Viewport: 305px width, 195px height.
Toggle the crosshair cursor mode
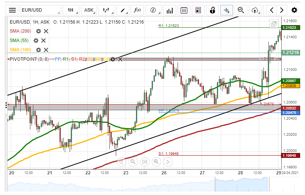227,10
